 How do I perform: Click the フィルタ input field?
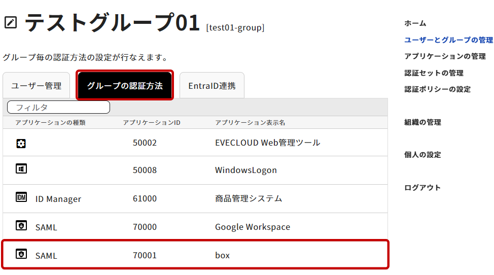point(58,107)
